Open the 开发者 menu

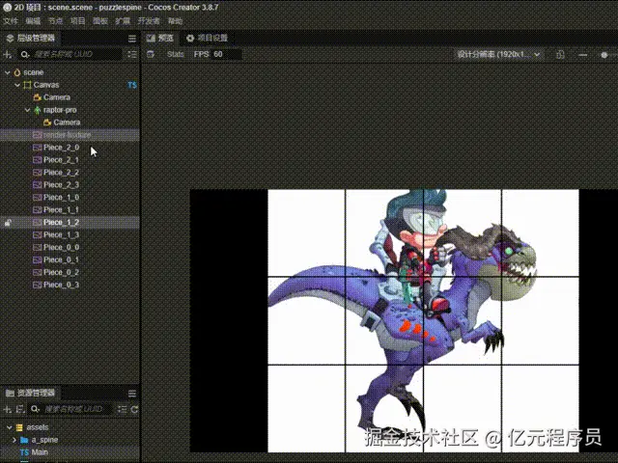click(x=149, y=21)
